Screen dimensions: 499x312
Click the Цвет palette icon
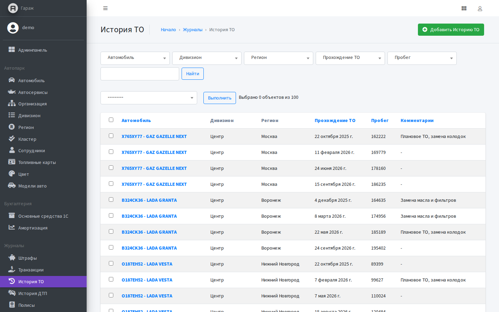pos(12,174)
